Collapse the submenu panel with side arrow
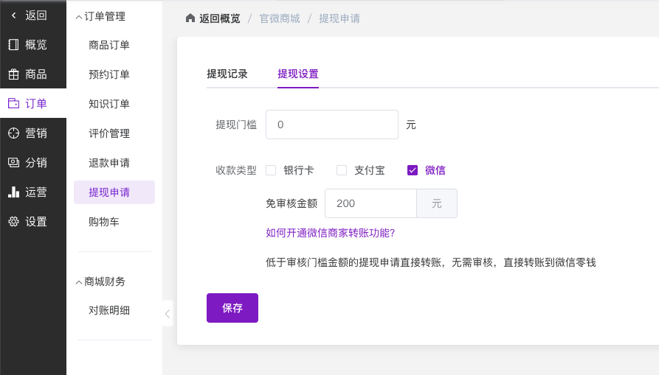 coord(168,313)
